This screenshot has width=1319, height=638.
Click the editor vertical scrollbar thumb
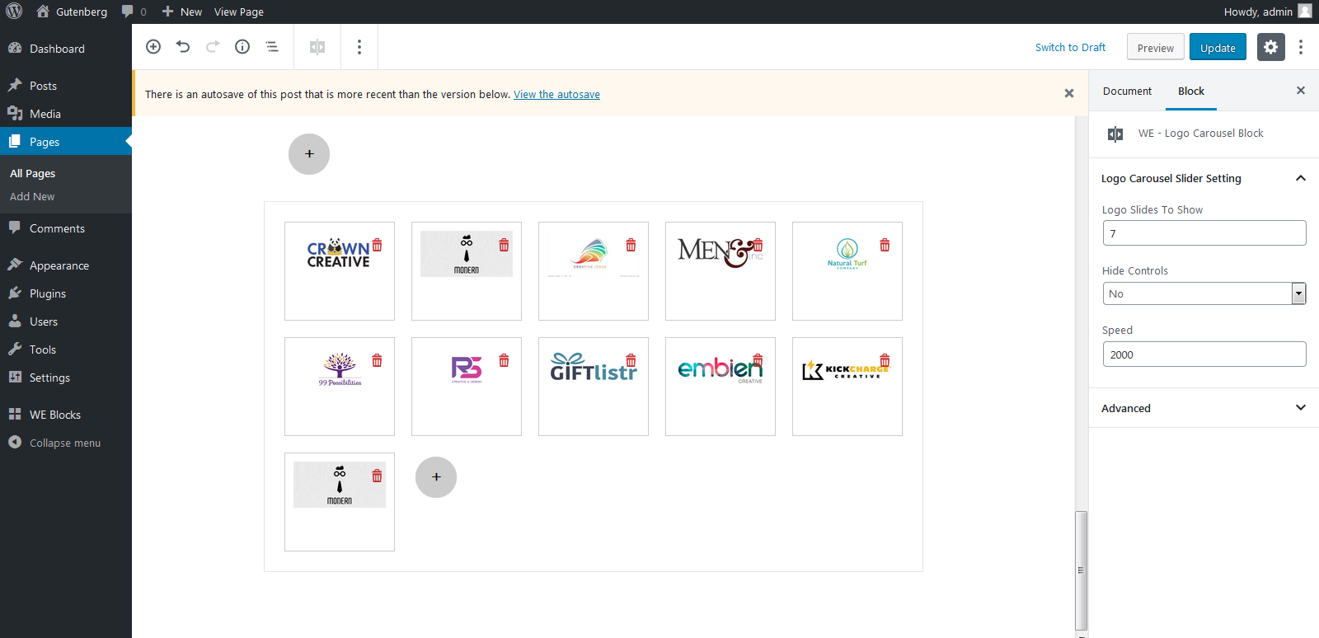1081,570
